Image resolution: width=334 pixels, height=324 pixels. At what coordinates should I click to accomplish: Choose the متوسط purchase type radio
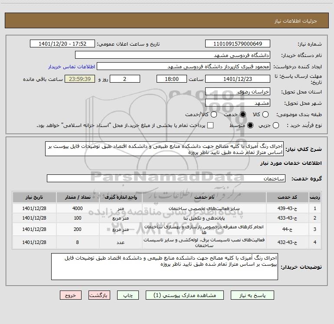[250, 125]
